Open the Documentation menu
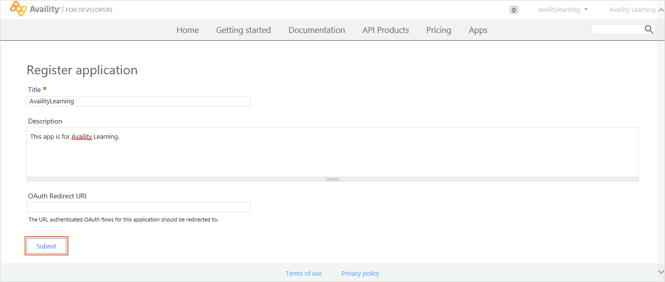 point(317,30)
